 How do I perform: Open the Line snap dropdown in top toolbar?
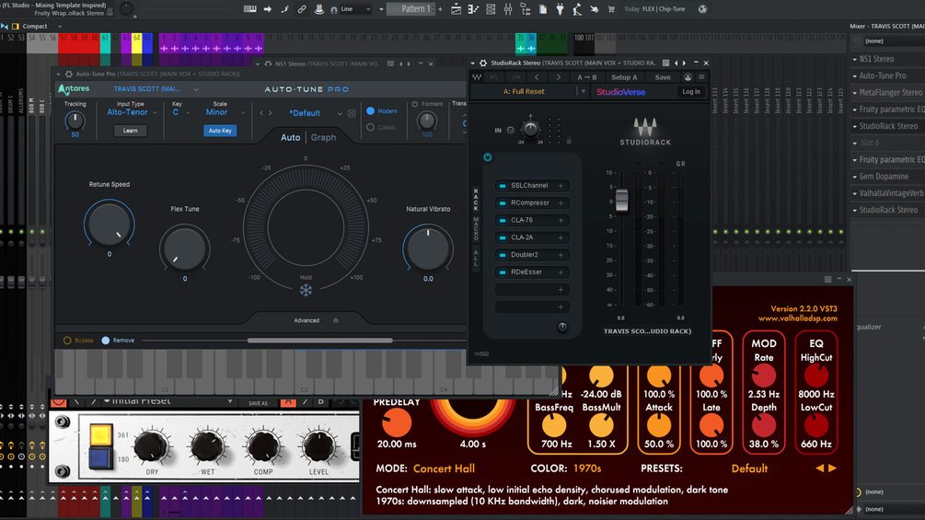click(355, 9)
